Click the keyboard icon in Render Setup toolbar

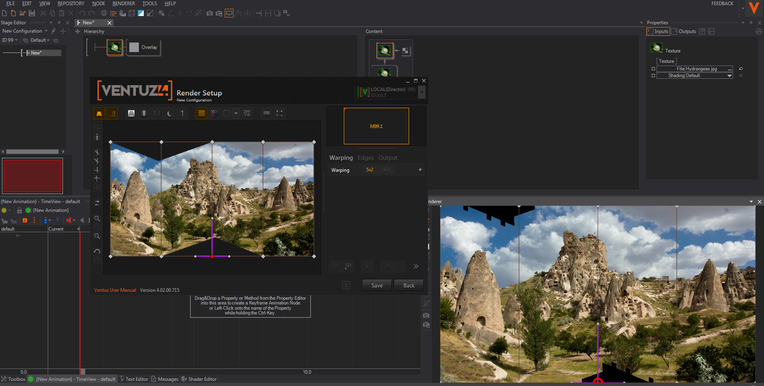click(267, 113)
